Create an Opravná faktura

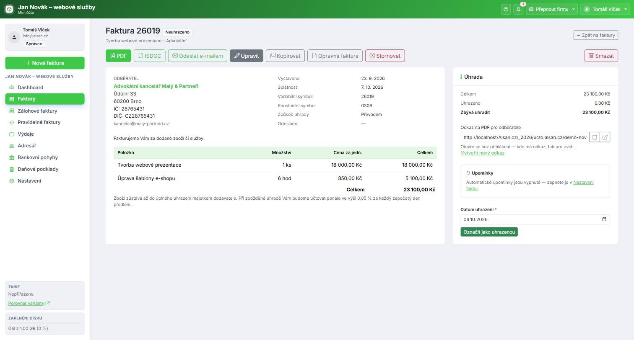(335, 56)
